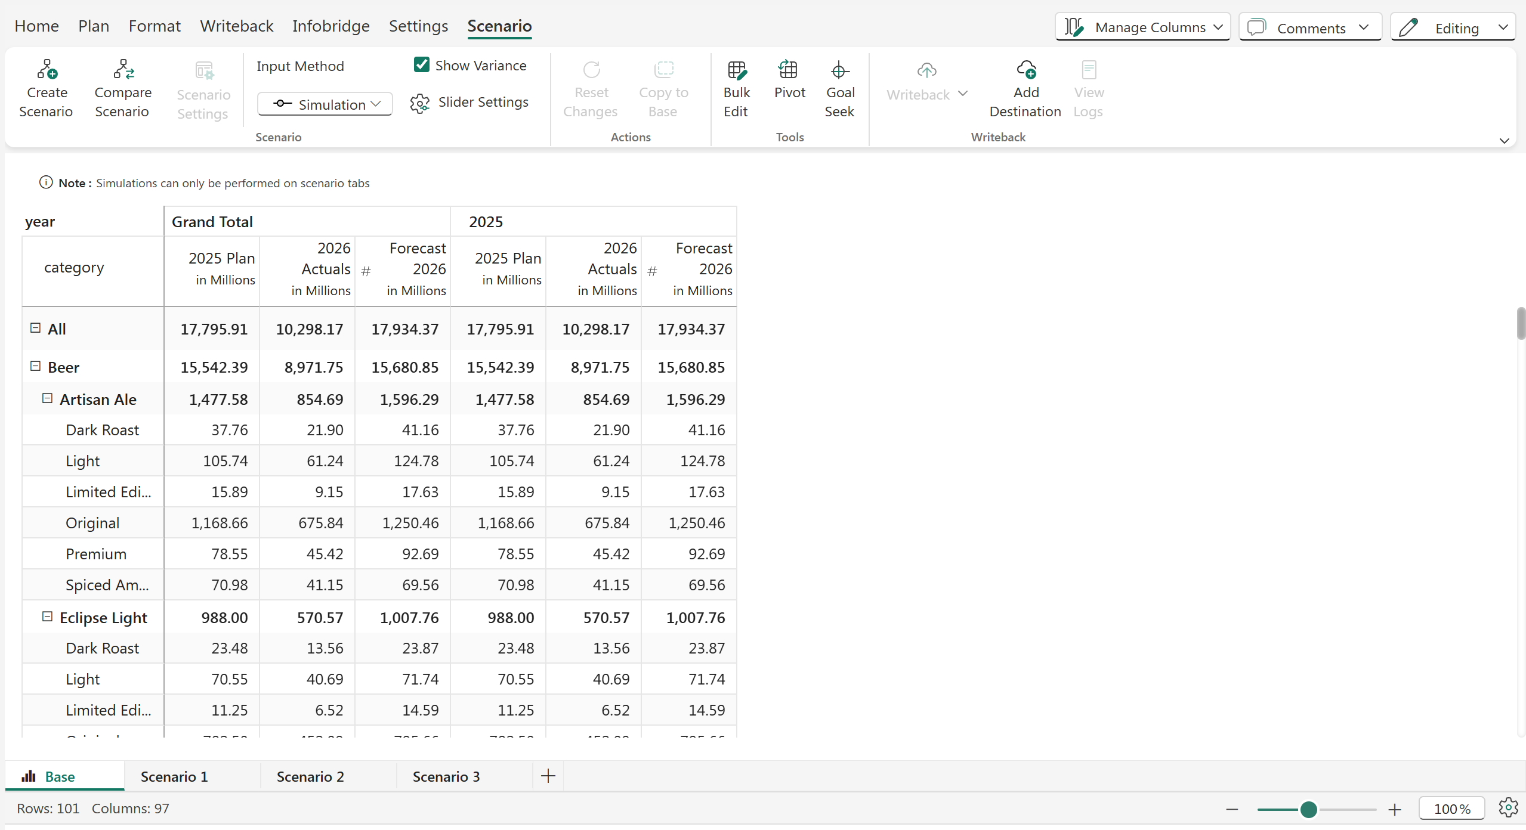Viewport: 1526px width, 830px height.
Task: Uncheck the Show Variance checkbox
Action: pyautogui.click(x=422, y=65)
